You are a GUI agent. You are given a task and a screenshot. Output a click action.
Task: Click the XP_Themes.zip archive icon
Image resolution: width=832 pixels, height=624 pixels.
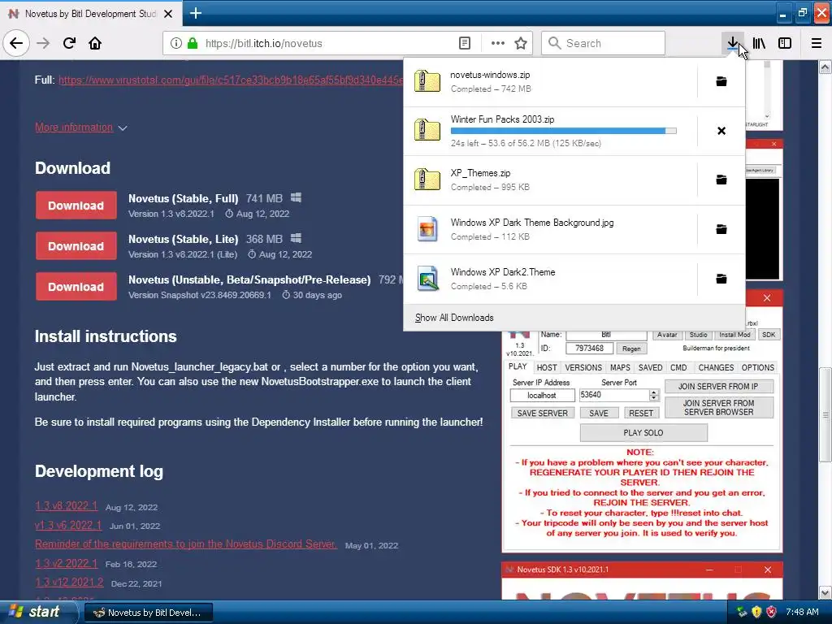(427, 180)
